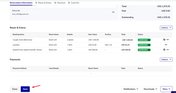The height and width of the screenshot is (93, 176).
Task: Click '2 adults' details cell
Action: [70, 40]
